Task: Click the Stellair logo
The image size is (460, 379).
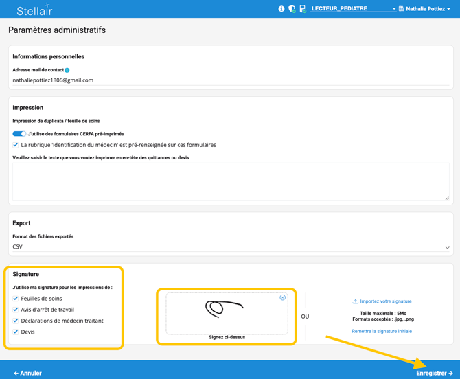Action: (x=34, y=10)
